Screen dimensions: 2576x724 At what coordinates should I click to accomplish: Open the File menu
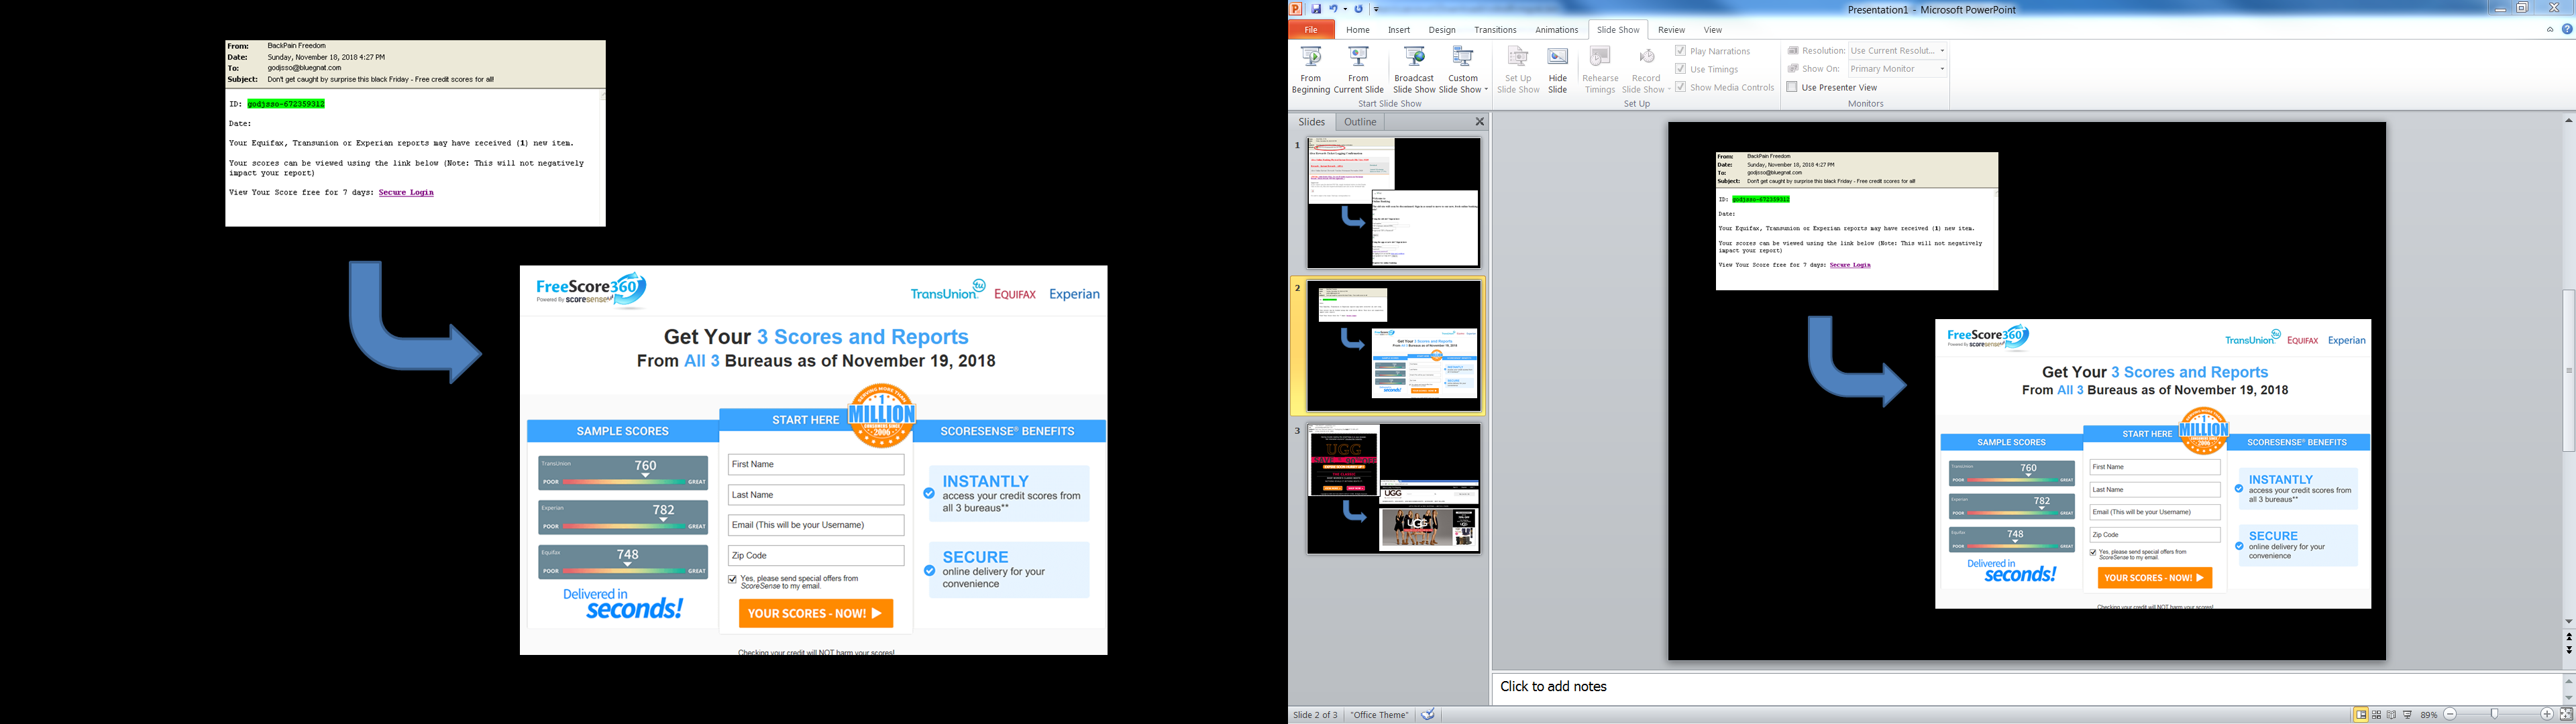pos(1310,30)
